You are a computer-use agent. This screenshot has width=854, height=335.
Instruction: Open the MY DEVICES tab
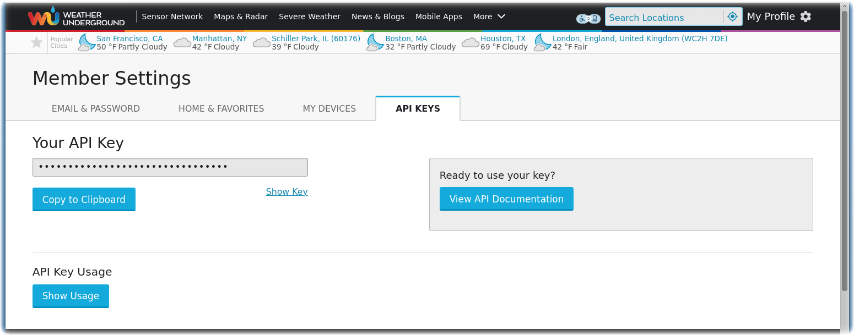[329, 108]
